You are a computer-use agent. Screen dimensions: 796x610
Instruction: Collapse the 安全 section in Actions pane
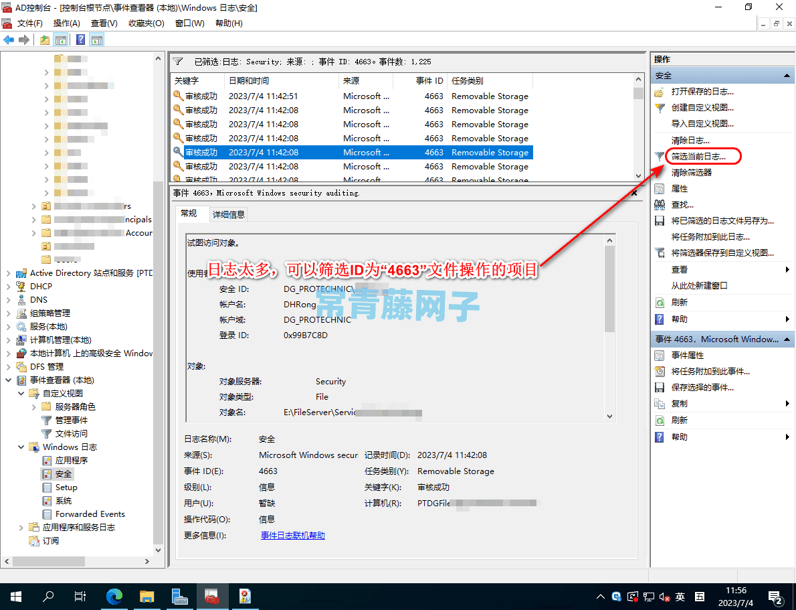[786, 74]
